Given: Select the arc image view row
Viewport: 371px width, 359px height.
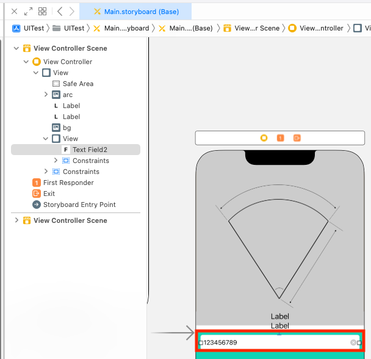Looking at the screenshot, I should pyautogui.click(x=76, y=95).
